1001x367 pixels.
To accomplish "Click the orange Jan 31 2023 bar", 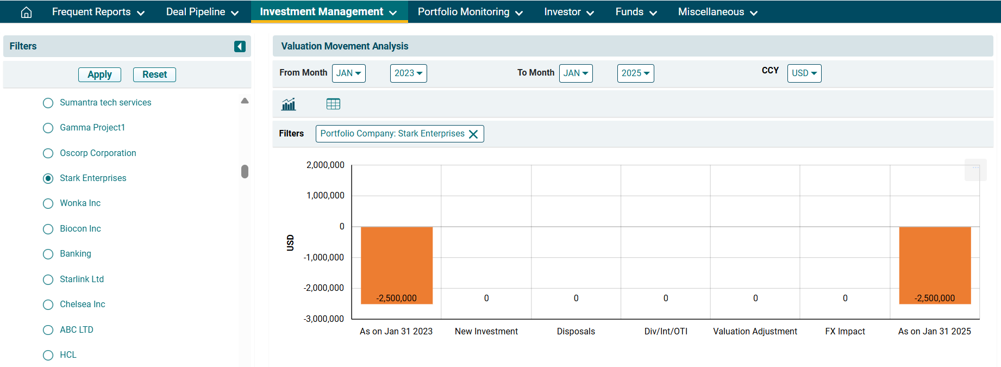I will 397,265.
